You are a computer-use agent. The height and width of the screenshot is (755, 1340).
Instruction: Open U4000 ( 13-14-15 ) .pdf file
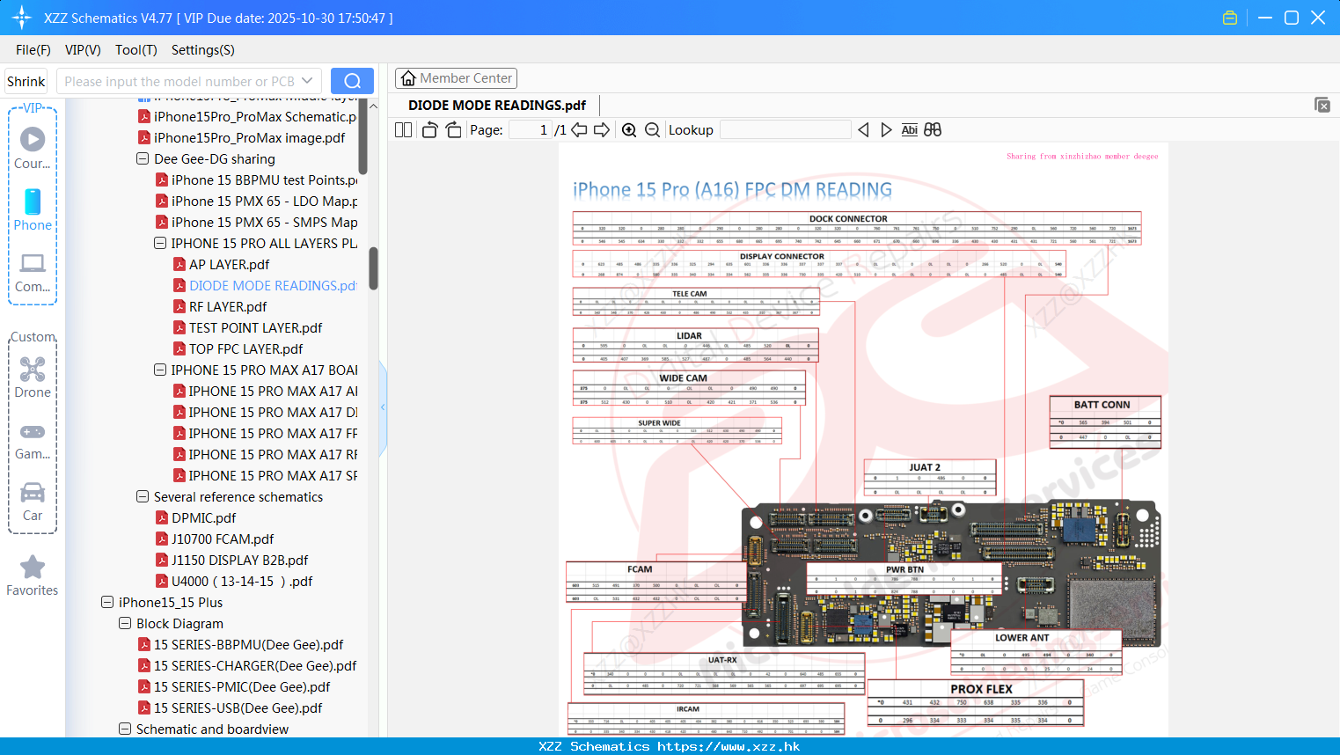pyautogui.click(x=242, y=582)
